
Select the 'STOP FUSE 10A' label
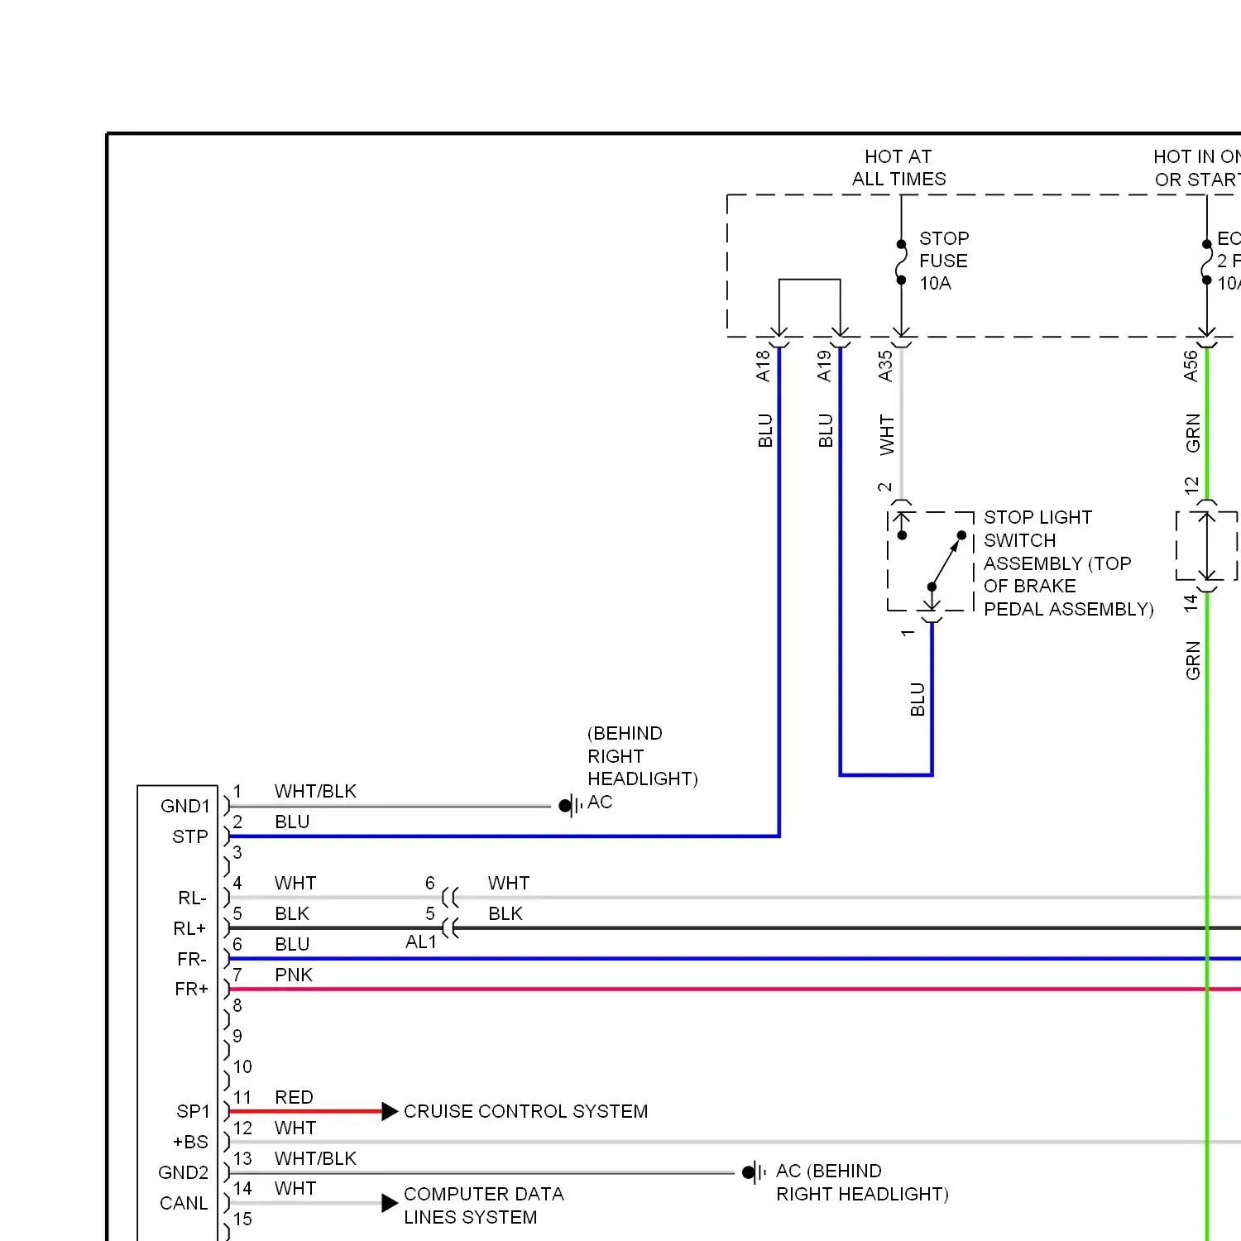pyautogui.click(x=943, y=261)
